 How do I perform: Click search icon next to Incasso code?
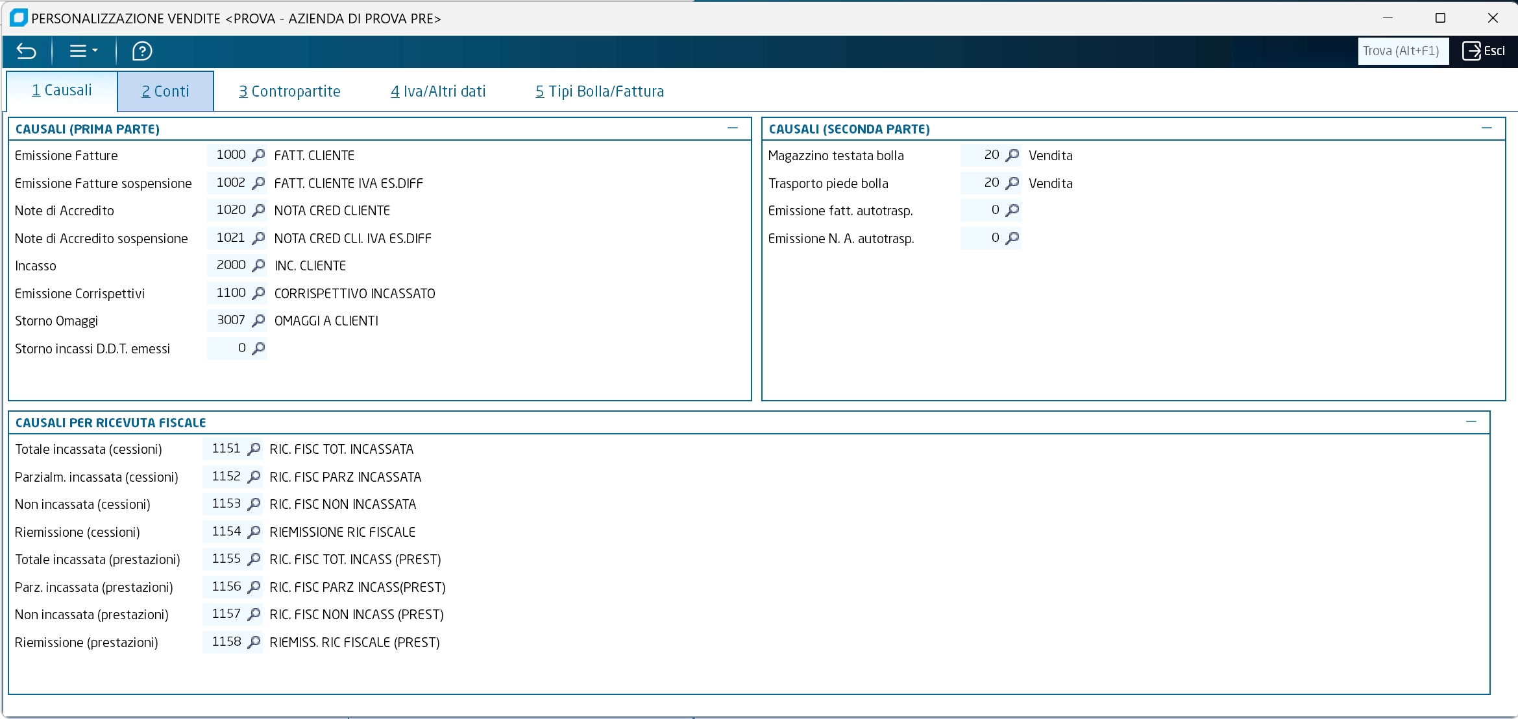pos(258,265)
